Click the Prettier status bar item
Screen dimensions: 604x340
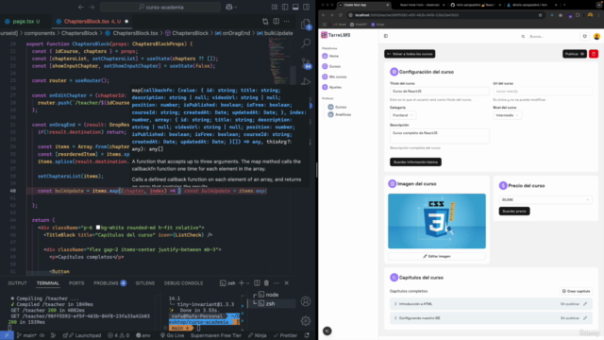pyautogui.click(x=285, y=335)
